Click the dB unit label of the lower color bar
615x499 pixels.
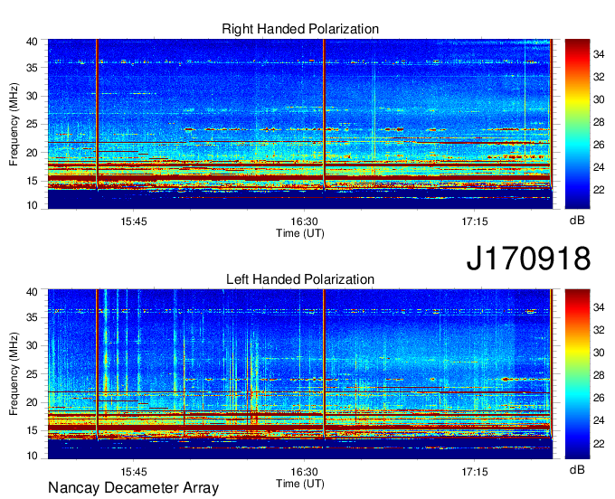(577, 469)
